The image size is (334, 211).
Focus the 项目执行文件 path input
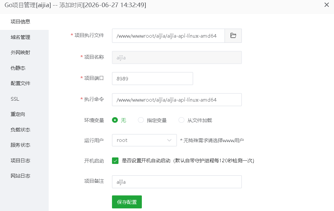pyautogui.click(x=168, y=36)
